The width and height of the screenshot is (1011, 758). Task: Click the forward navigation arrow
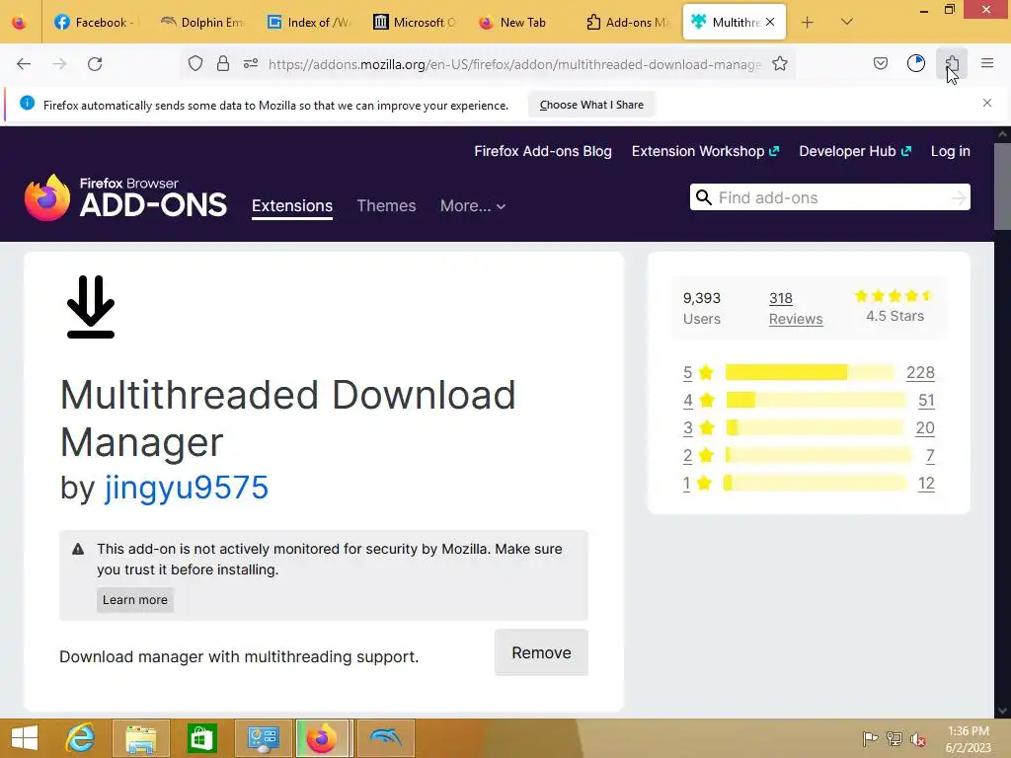tap(59, 64)
